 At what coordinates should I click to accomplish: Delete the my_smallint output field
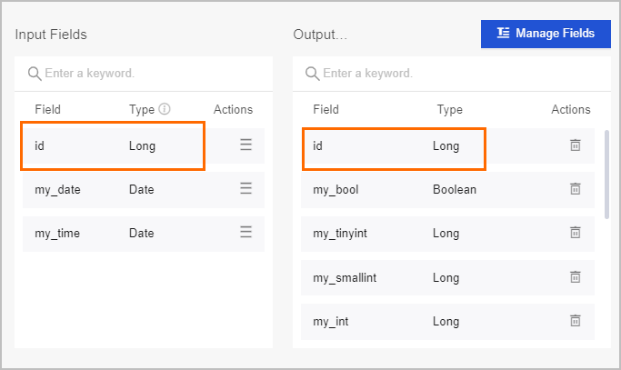[575, 277]
